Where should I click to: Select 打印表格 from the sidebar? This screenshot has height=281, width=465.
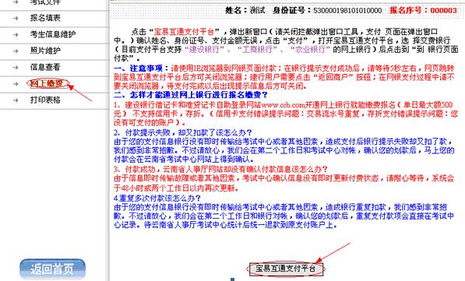[x=45, y=100]
